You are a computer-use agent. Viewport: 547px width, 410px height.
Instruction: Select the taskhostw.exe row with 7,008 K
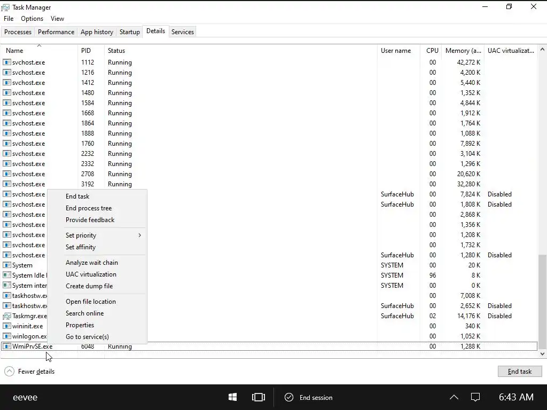point(269,296)
